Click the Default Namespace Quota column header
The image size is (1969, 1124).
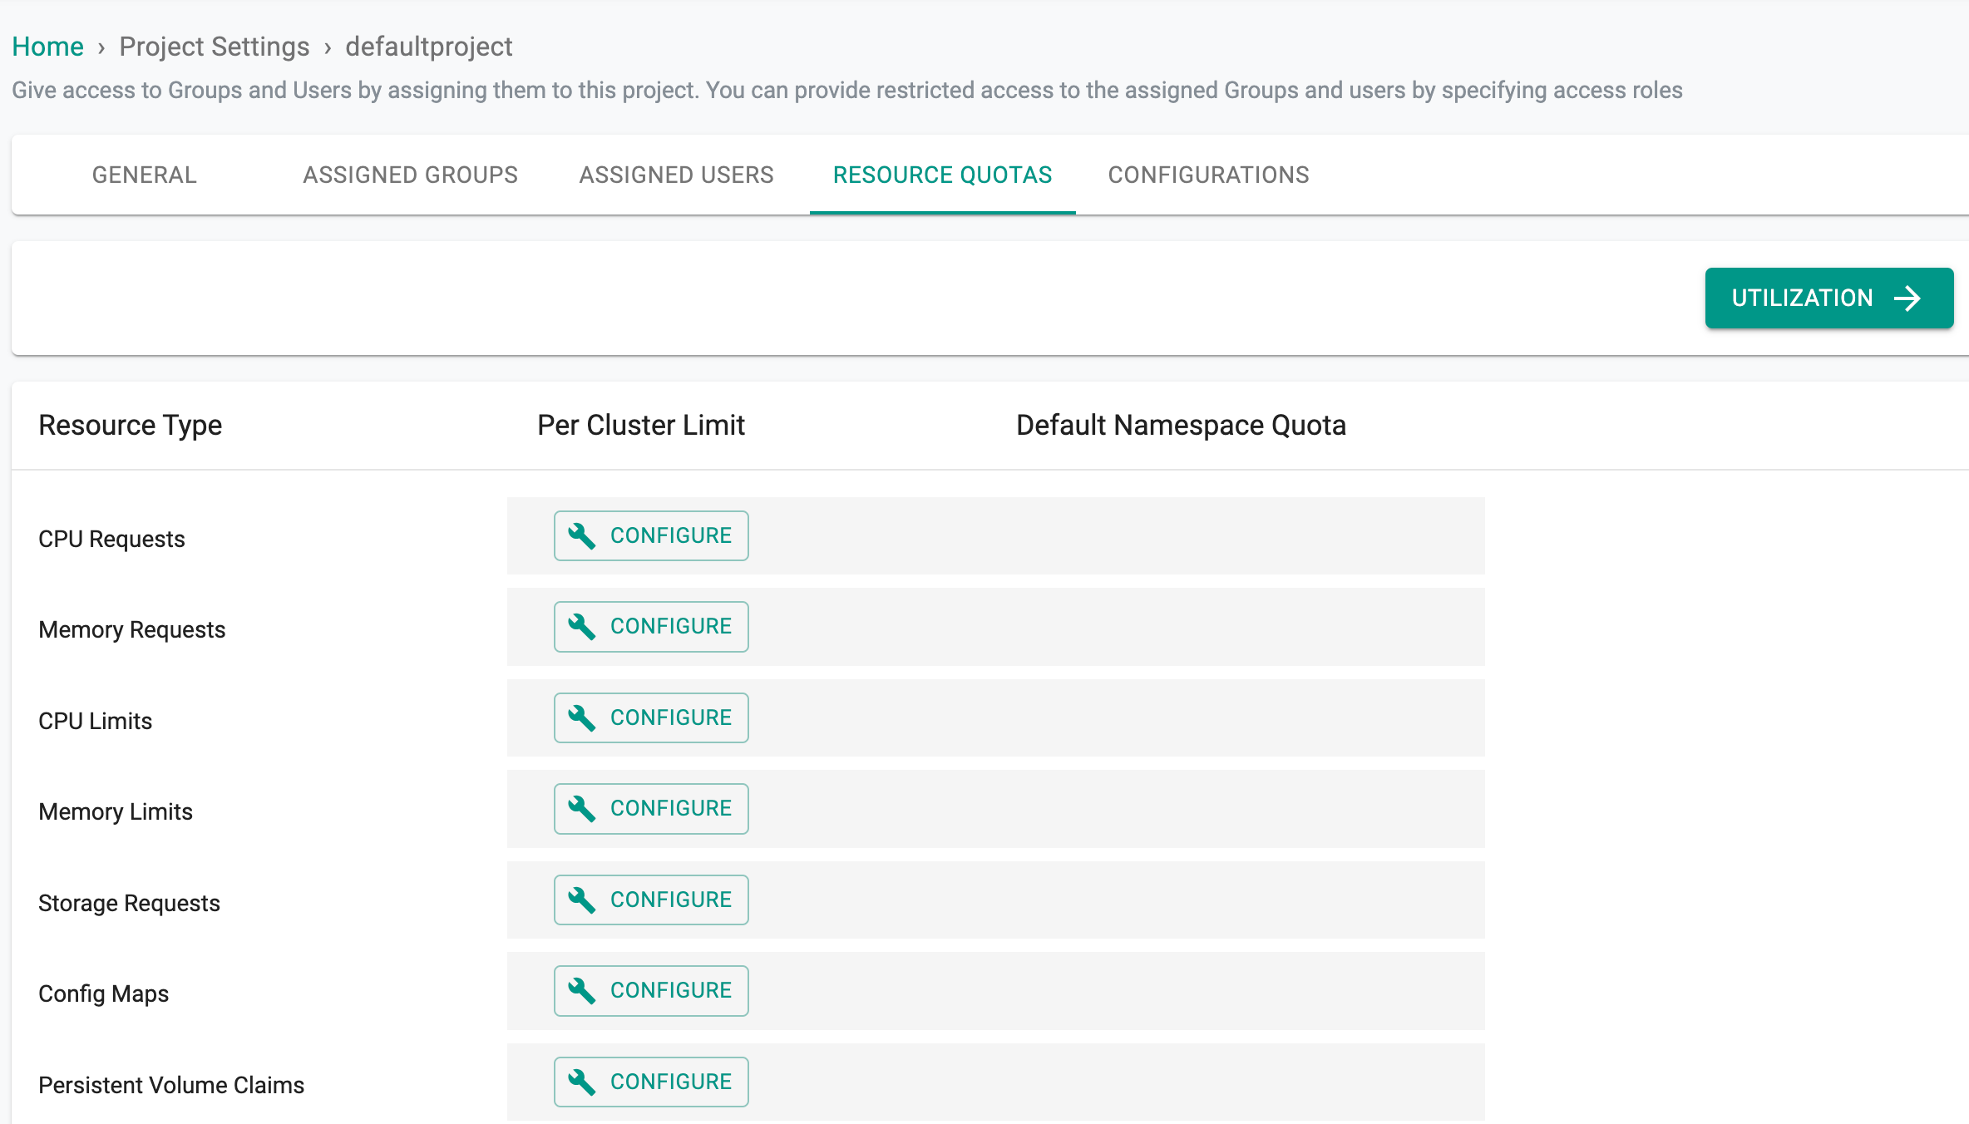pyautogui.click(x=1181, y=425)
